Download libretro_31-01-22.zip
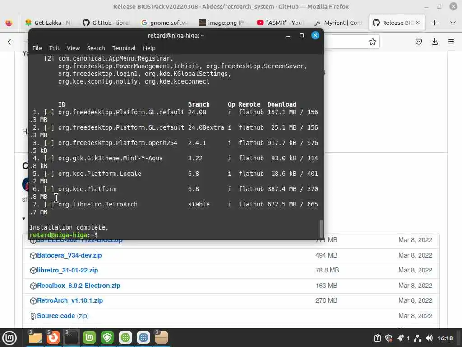The width and height of the screenshot is (462, 347). (68, 270)
